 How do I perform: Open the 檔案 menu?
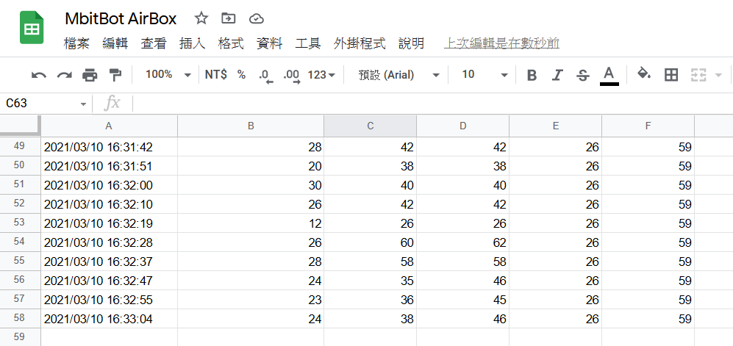pyautogui.click(x=76, y=44)
